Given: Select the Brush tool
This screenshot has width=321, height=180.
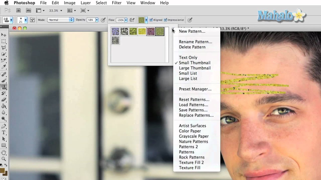Looking at the screenshot, I should [x=4, y=81].
